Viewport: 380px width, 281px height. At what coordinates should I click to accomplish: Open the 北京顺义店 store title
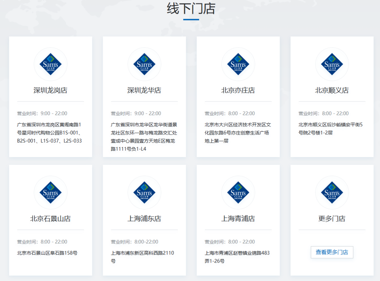pos(332,90)
